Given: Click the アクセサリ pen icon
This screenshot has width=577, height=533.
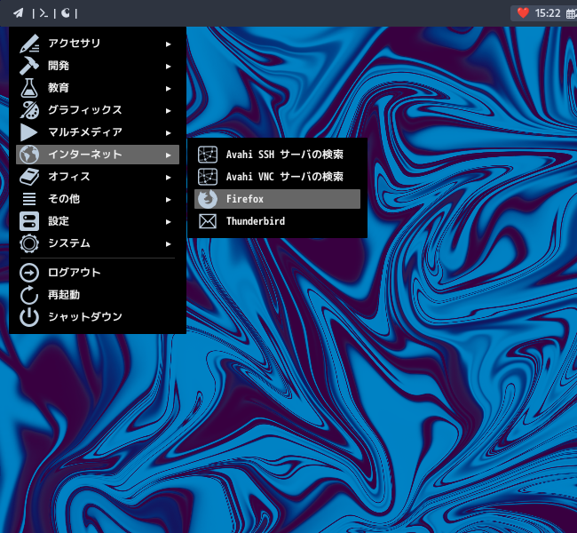Looking at the screenshot, I should coord(29,44).
